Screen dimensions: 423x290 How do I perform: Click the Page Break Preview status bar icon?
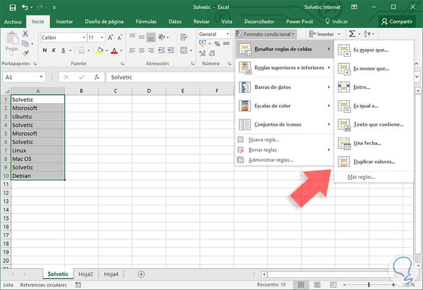point(333,285)
